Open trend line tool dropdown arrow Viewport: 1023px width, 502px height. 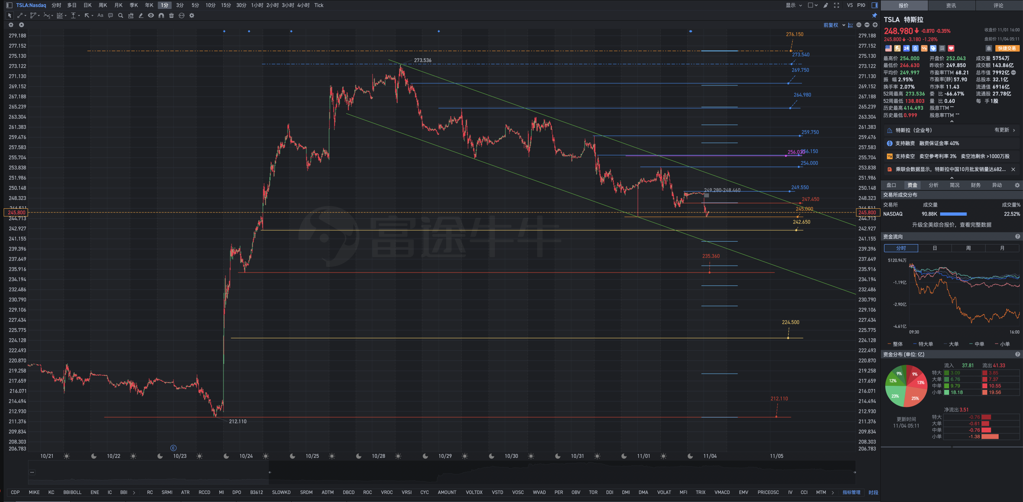tap(25, 16)
